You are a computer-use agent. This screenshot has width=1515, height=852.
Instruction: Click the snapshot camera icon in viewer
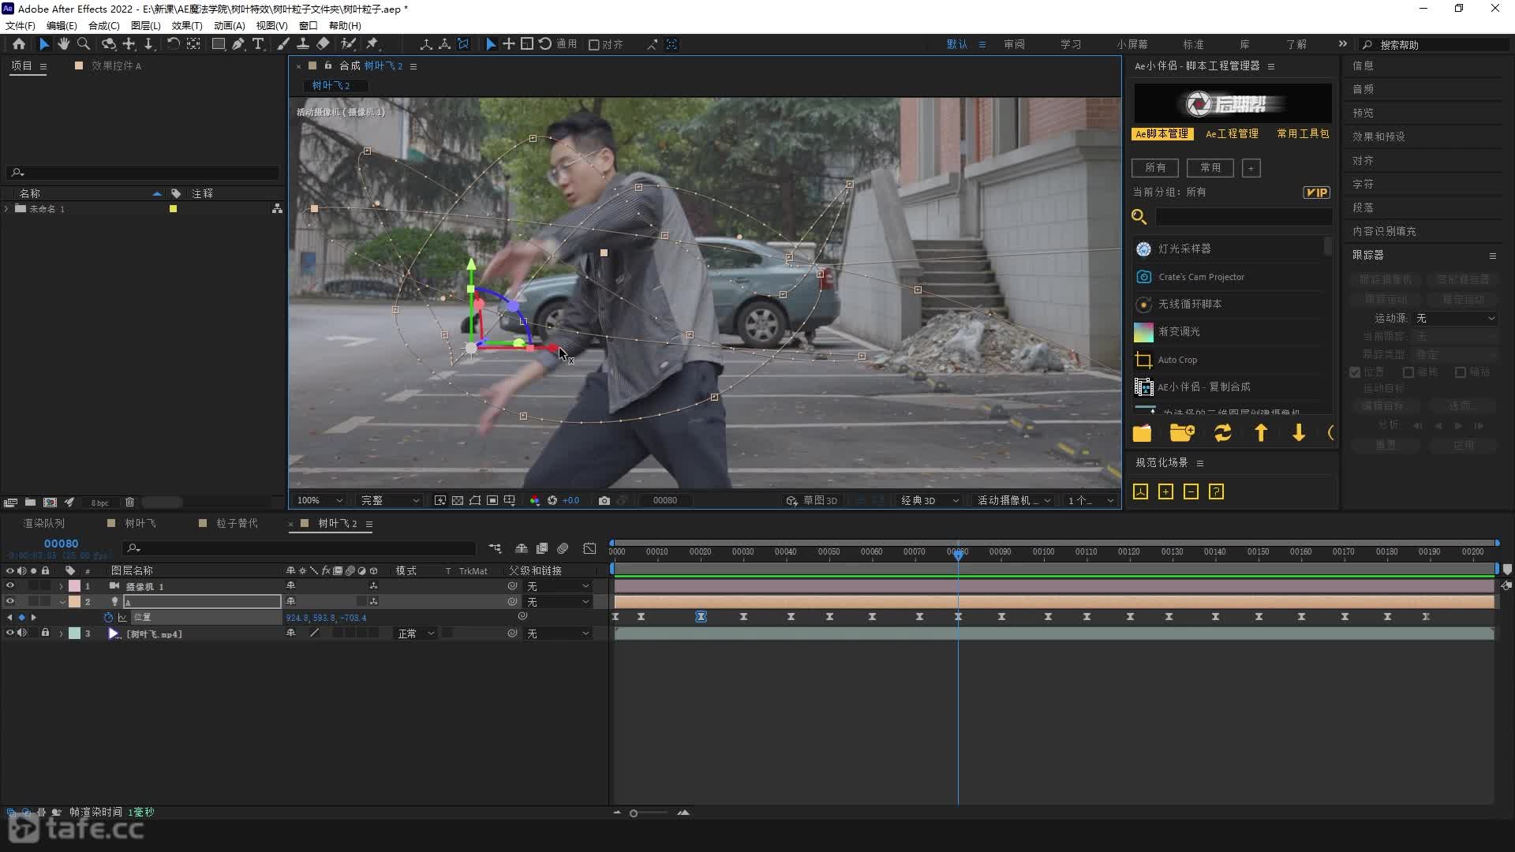click(604, 500)
